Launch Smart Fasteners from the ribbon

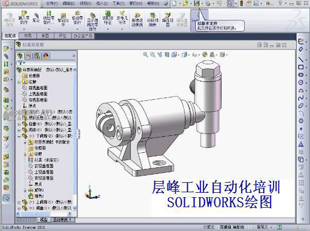[63, 19]
